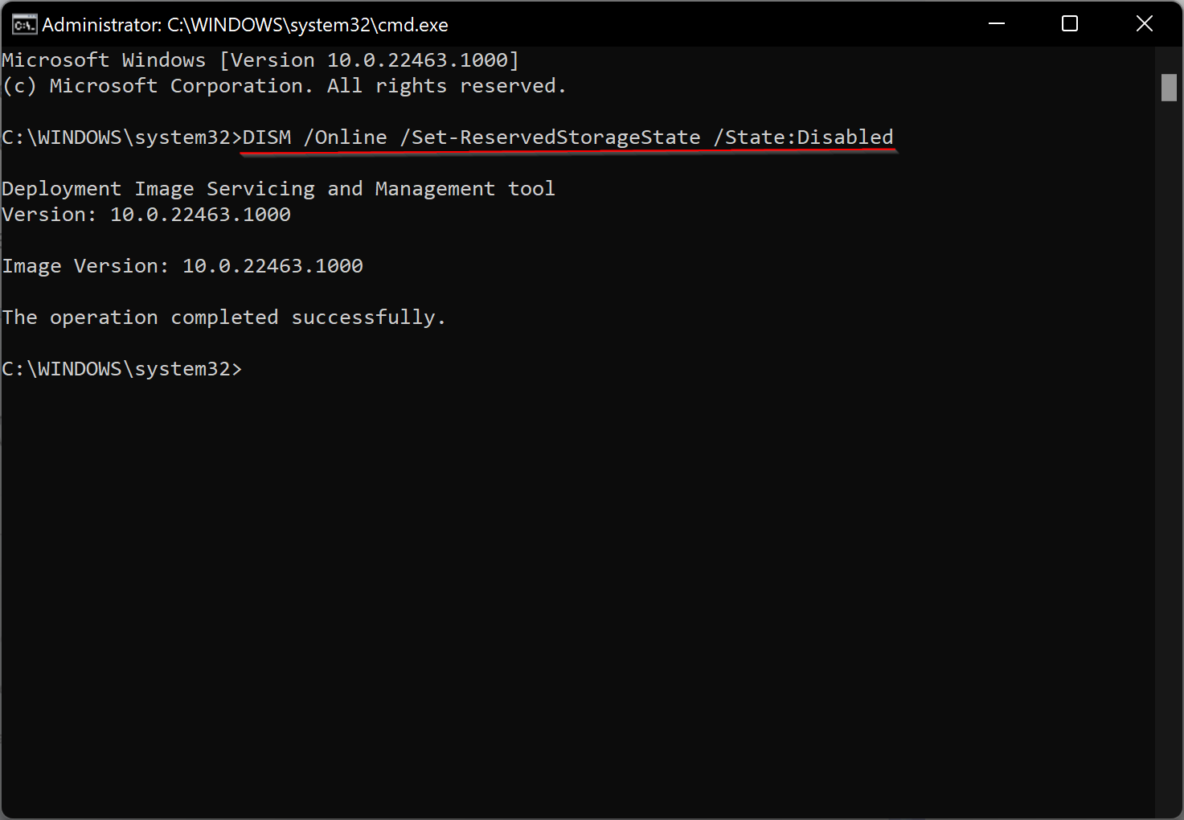The image size is (1184, 820).
Task: Click the /State:Disabled argument
Action: click(x=804, y=137)
